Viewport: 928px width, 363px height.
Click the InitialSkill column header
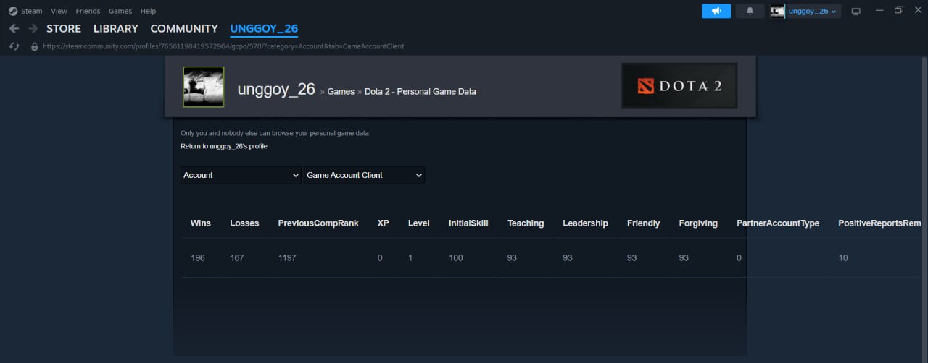[468, 223]
